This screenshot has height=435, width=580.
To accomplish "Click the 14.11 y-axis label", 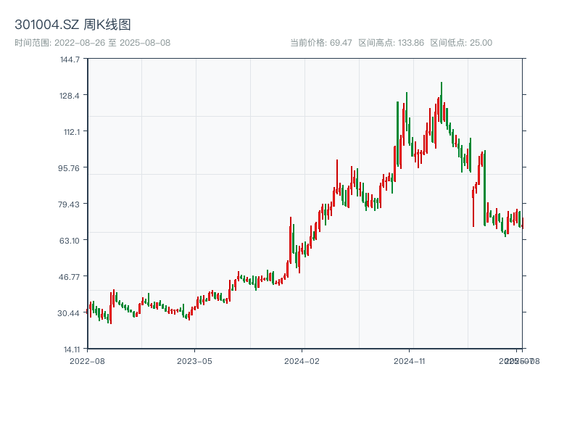I will click(72, 349).
